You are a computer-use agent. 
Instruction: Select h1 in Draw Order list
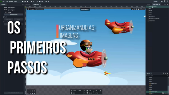(x=157, y=9)
